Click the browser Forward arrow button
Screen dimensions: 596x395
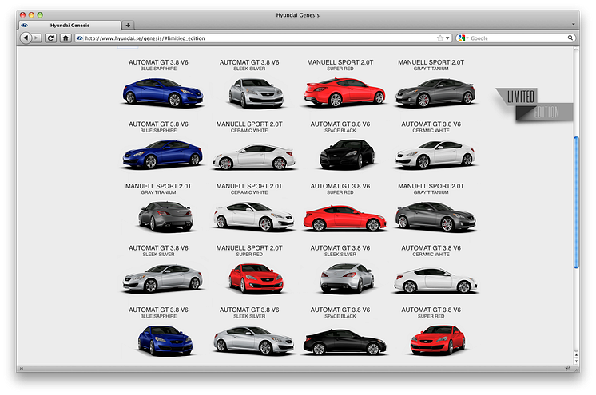37,38
